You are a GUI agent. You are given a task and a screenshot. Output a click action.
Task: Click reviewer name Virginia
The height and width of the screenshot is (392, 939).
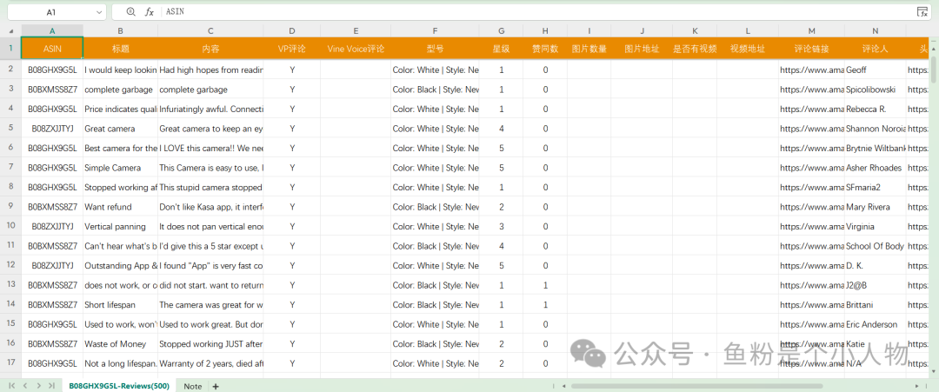[x=860, y=226]
